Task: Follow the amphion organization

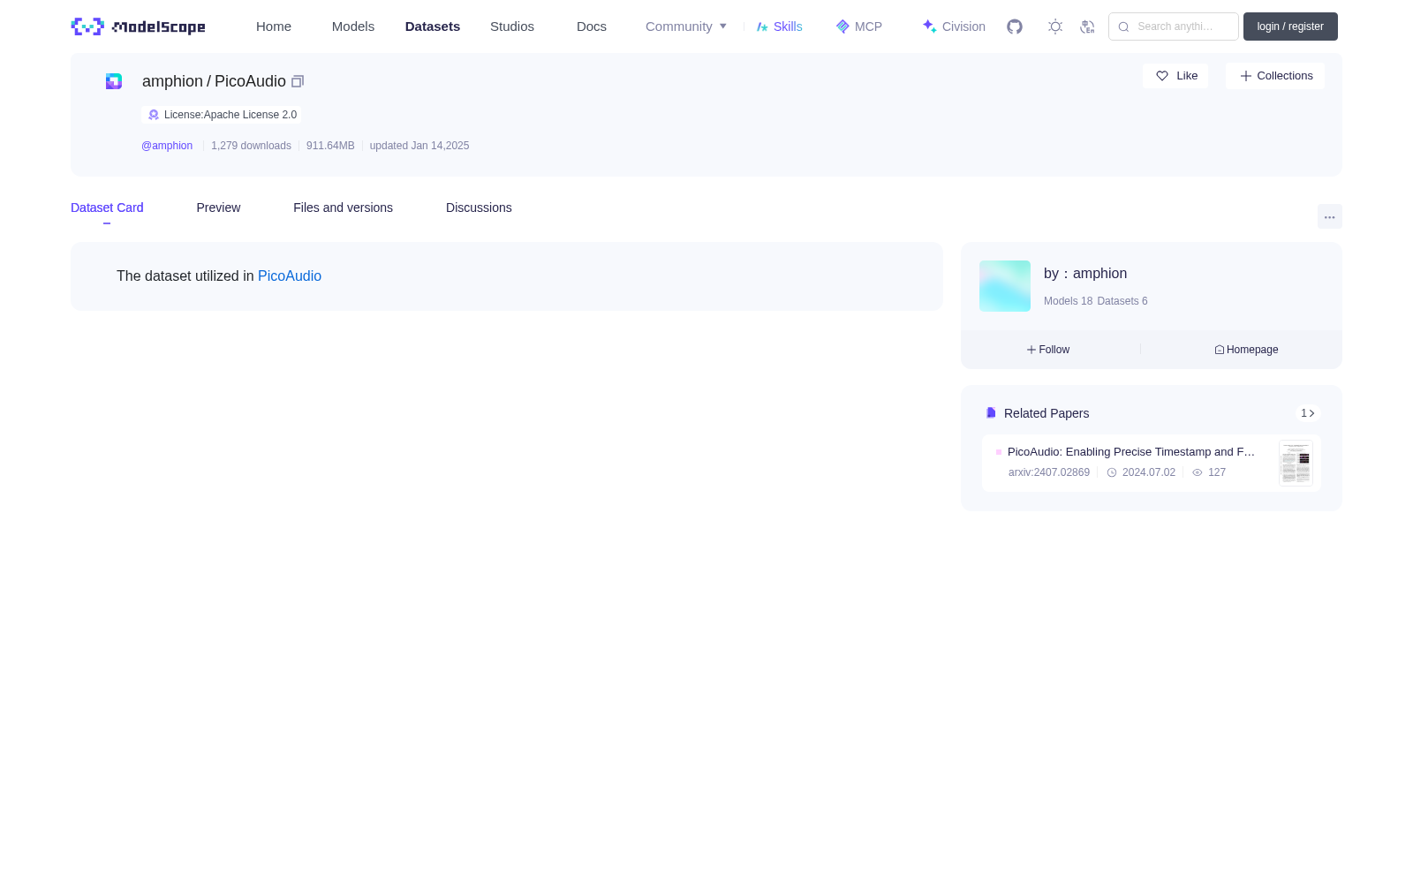Action: coord(1048,350)
